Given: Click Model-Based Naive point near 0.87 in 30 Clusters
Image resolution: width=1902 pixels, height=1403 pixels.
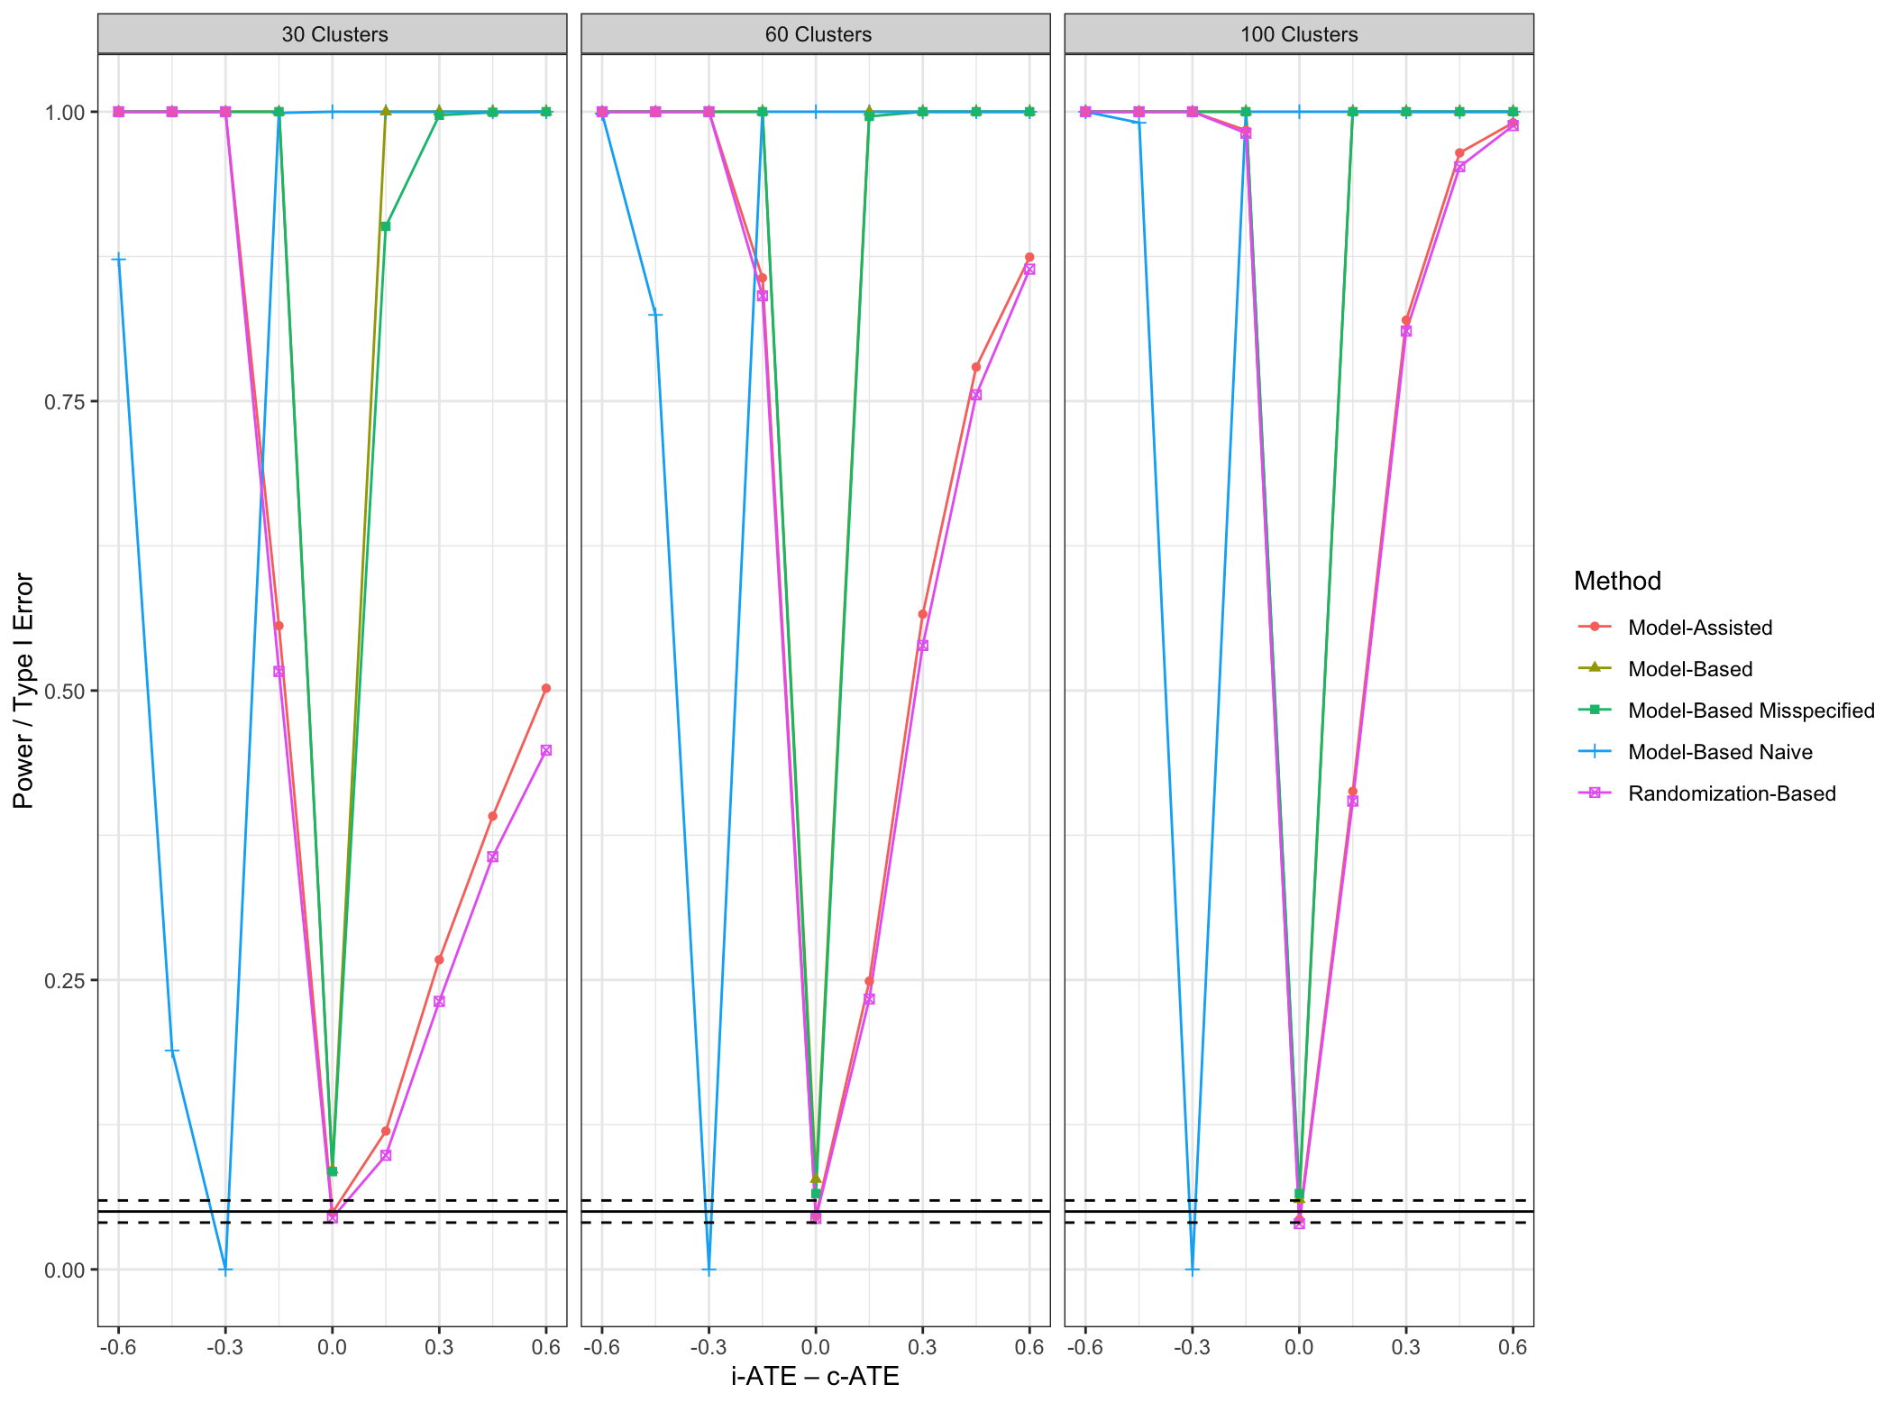Looking at the screenshot, I should point(118,260).
